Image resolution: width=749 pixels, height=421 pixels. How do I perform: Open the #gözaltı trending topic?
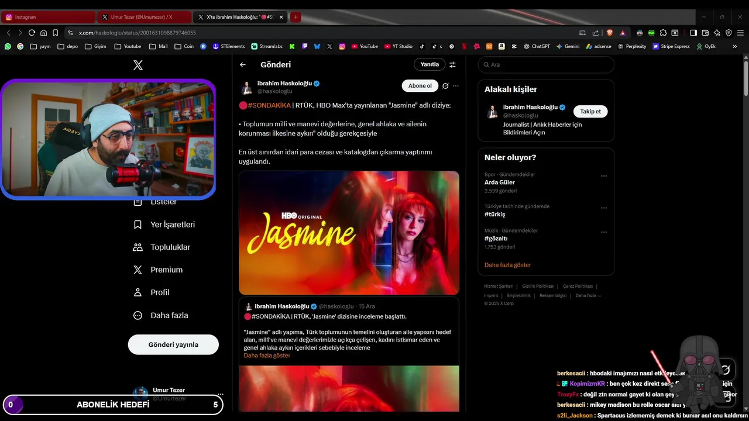click(x=495, y=239)
